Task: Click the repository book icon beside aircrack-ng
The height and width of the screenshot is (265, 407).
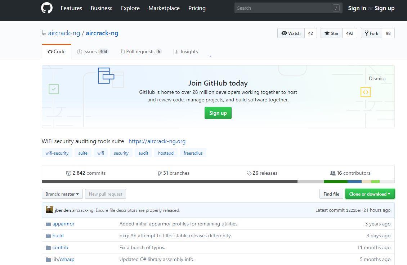Action: coord(44,33)
